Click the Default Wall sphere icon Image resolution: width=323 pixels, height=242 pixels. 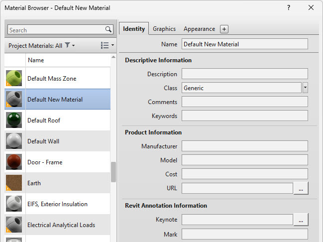[x=14, y=141]
